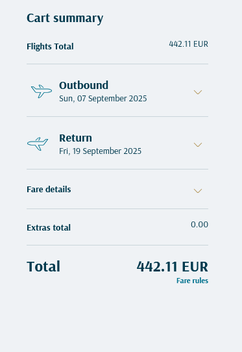Click the Cart summary heading
242x352 pixels.
coord(65,18)
